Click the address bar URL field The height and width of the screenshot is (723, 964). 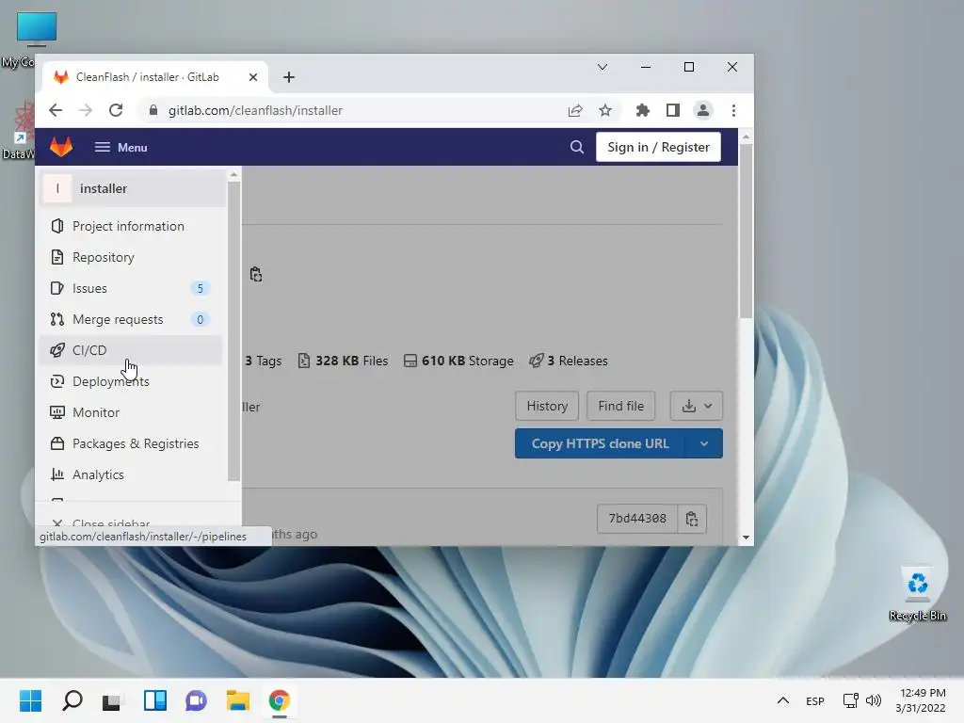click(357, 111)
